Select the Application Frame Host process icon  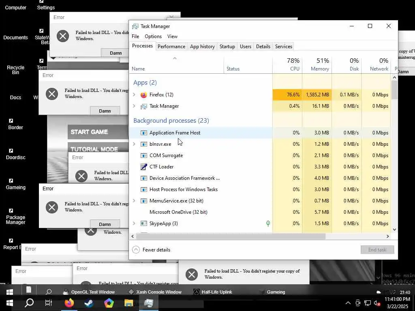[x=144, y=133]
